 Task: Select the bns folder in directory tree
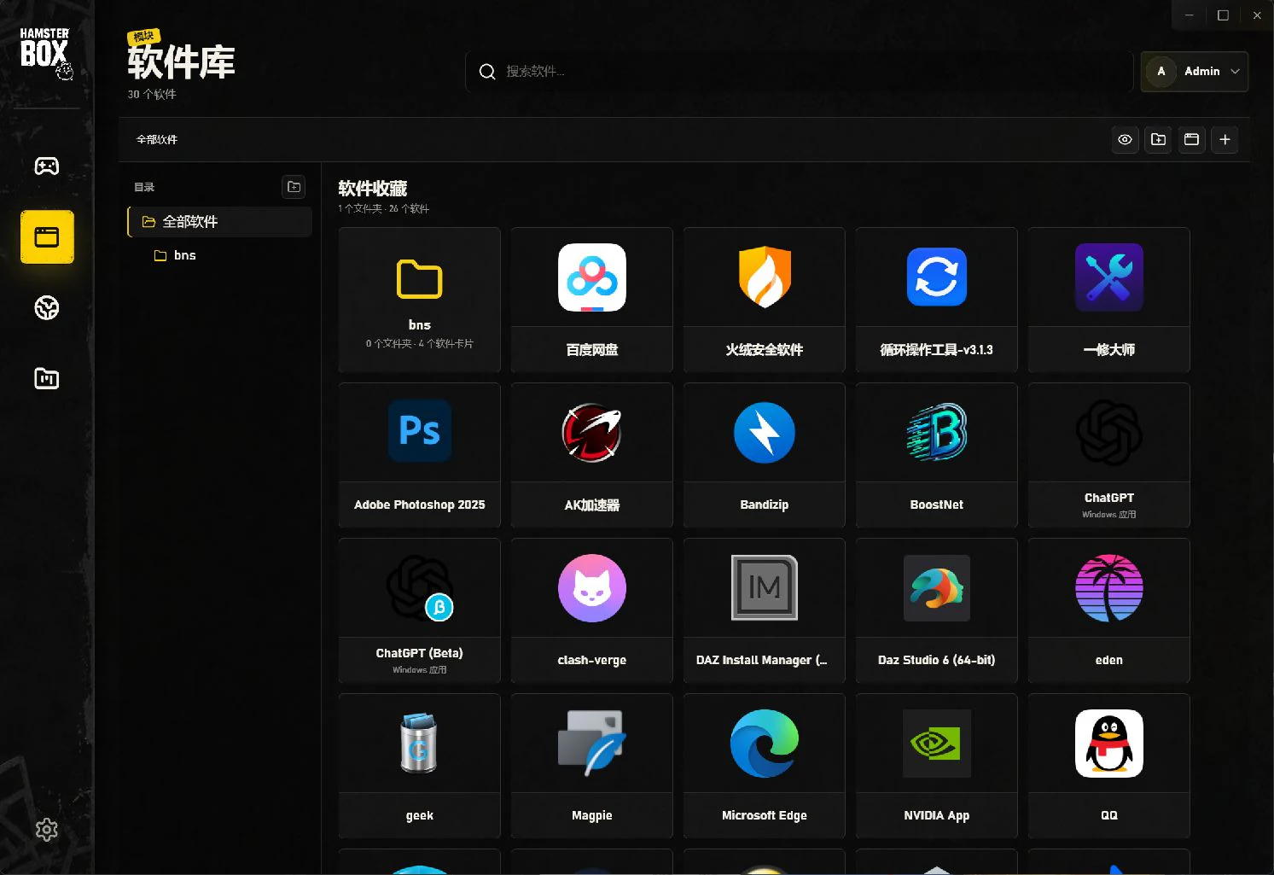point(220,255)
